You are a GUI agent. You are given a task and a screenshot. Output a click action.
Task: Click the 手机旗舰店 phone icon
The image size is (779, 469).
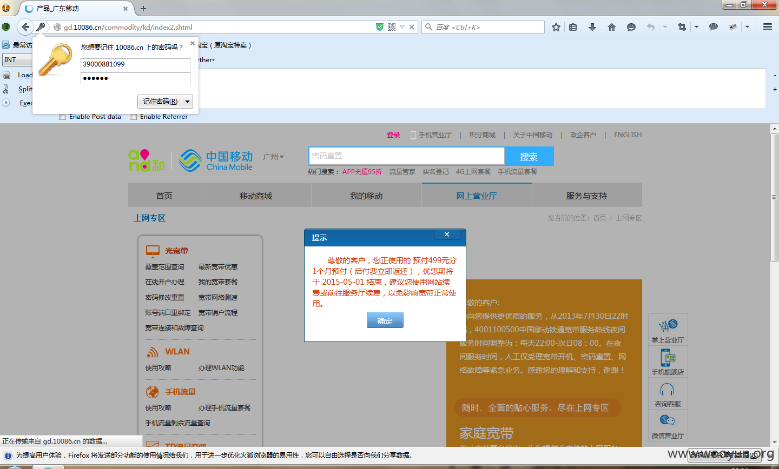coord(668,358)
